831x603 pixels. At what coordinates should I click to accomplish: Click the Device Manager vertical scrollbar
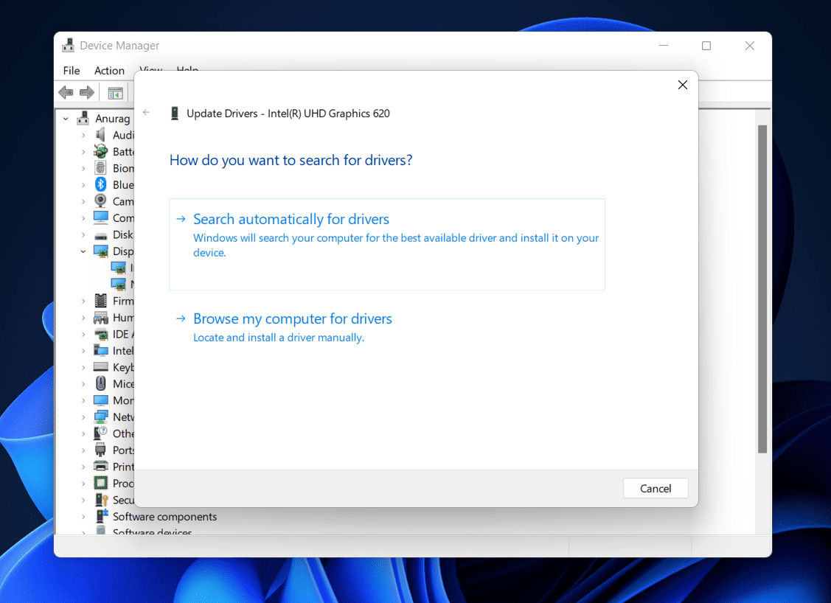coord(762,289)
